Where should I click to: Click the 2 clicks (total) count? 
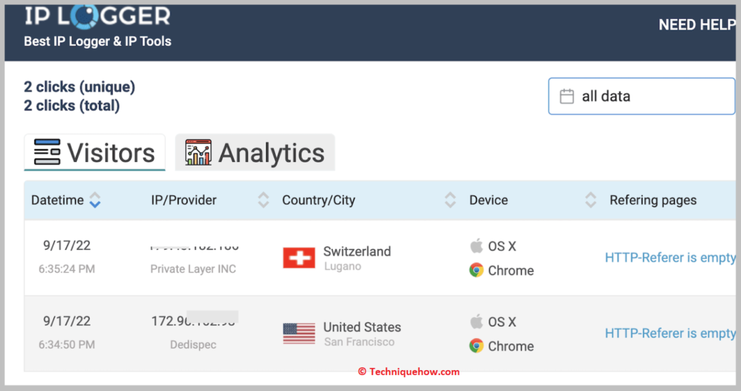coord(72,106)
